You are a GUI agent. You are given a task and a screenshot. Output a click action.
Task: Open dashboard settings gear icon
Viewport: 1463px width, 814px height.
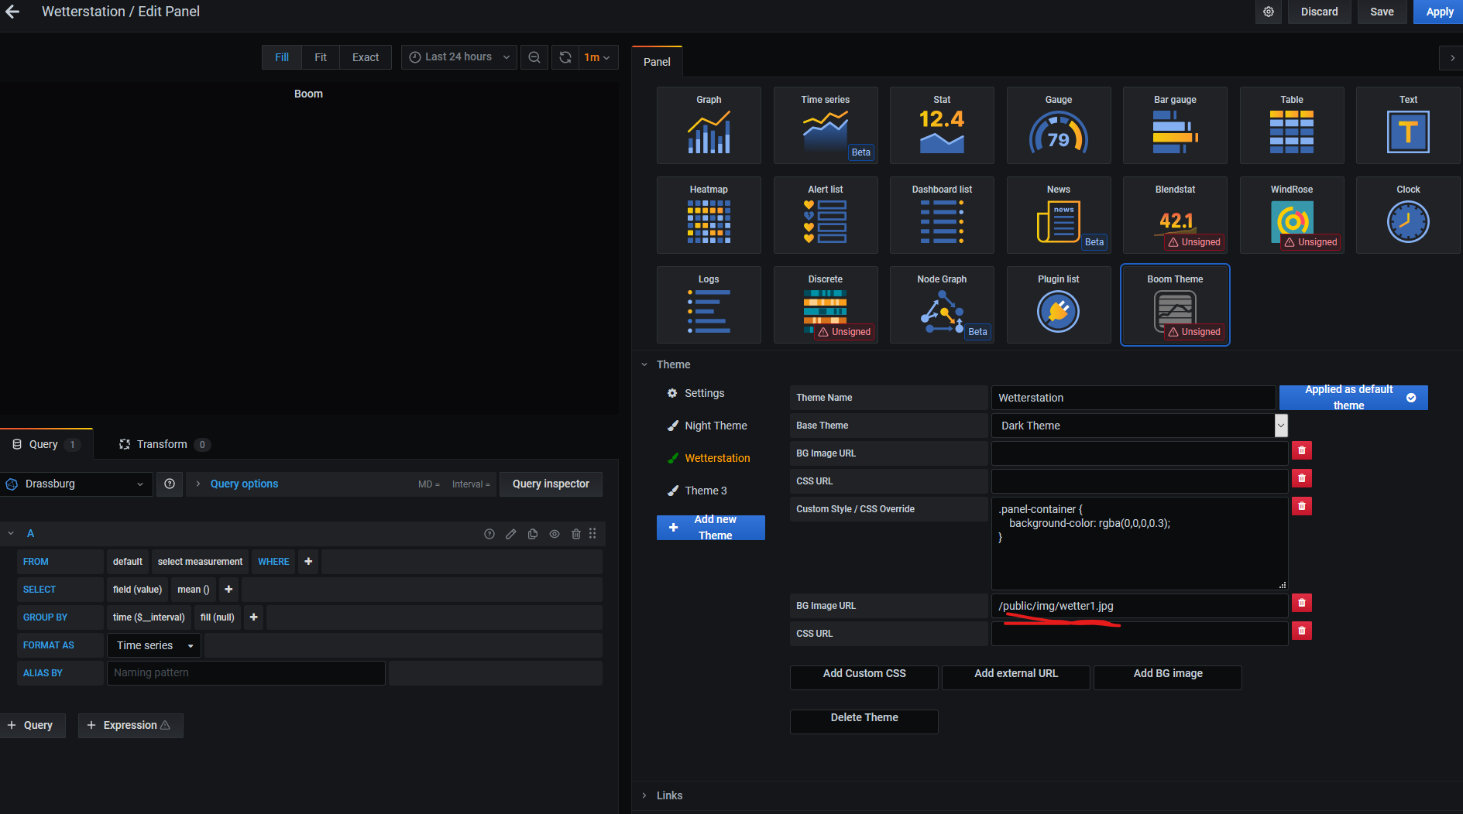click(1269, 12)
